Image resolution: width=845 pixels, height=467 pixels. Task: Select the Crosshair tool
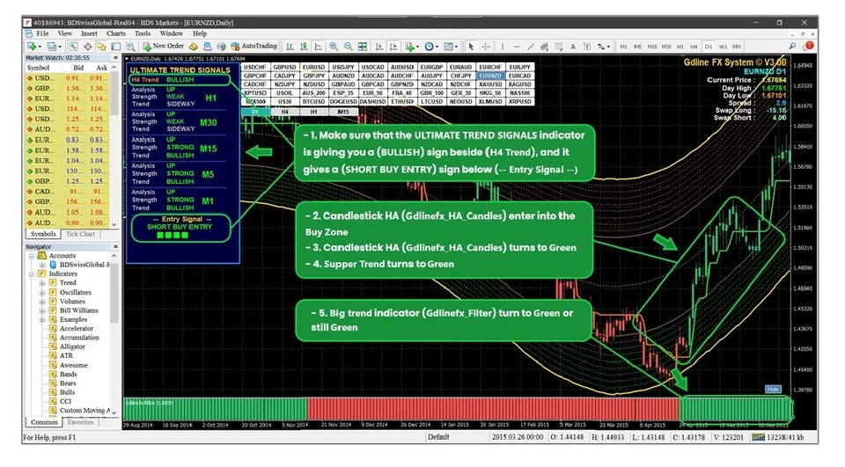coord(486,47)
